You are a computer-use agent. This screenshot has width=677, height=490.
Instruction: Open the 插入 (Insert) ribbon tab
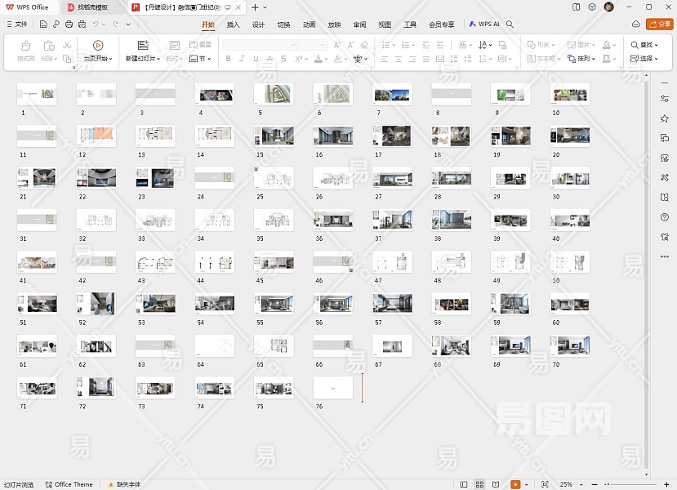click(x=234, y=24)
